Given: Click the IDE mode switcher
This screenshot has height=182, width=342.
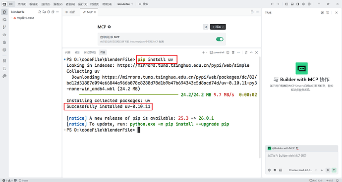Looking at the screenshot, I should pyautogui.click(x=8, y=4).
